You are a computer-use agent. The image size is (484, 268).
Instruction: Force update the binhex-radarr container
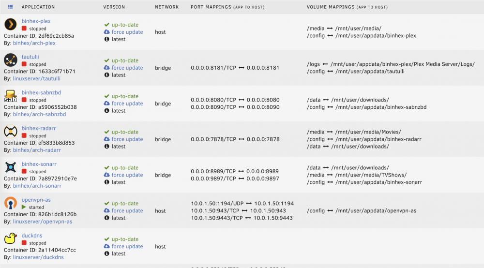127,139
